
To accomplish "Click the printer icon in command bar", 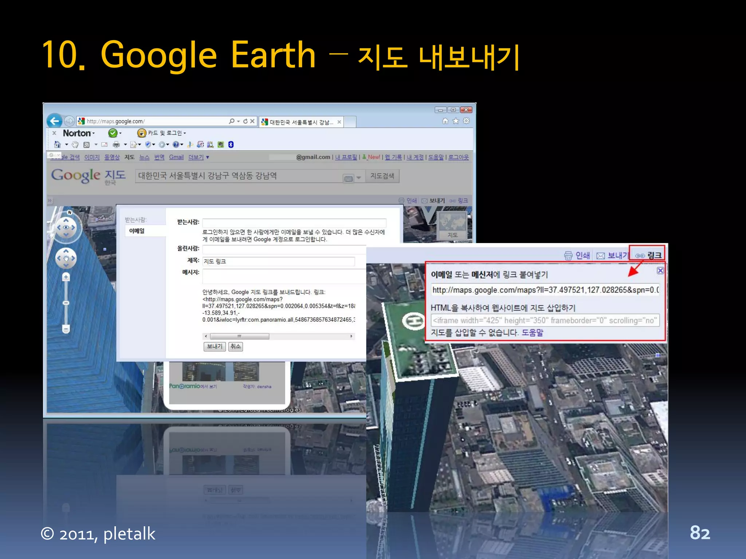I will click(116, 144).
